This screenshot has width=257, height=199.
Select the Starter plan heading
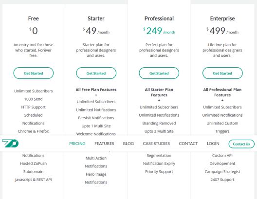pos(96,18)
